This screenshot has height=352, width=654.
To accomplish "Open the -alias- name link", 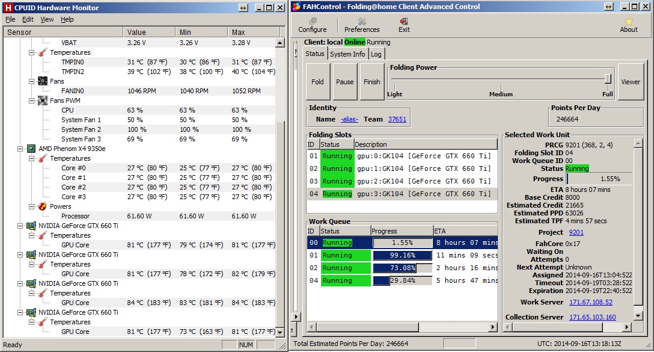I will coord(349,119).
